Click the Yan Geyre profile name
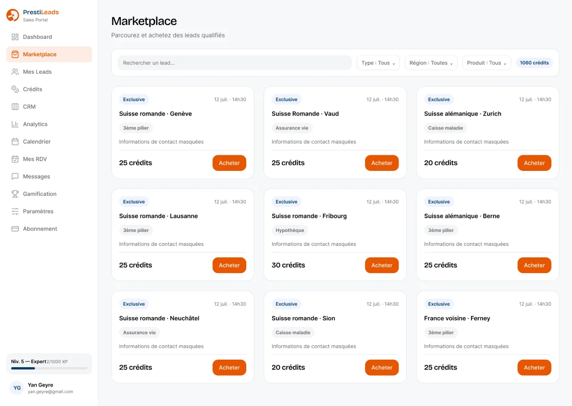The width and height of the screenshot is (572, 406). point(40,385)
